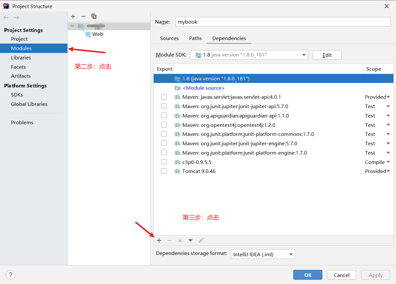Click the IntelliJ IDEA logo in title bar
The width and height of the screenshot is (396, 284).
(6, 6)
